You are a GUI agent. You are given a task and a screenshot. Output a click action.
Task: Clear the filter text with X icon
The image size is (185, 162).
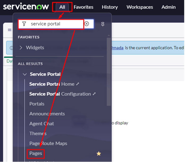click(87, 24)
